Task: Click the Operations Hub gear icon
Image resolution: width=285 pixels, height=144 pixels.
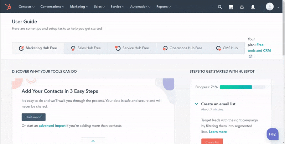Action: coord(165,48)
